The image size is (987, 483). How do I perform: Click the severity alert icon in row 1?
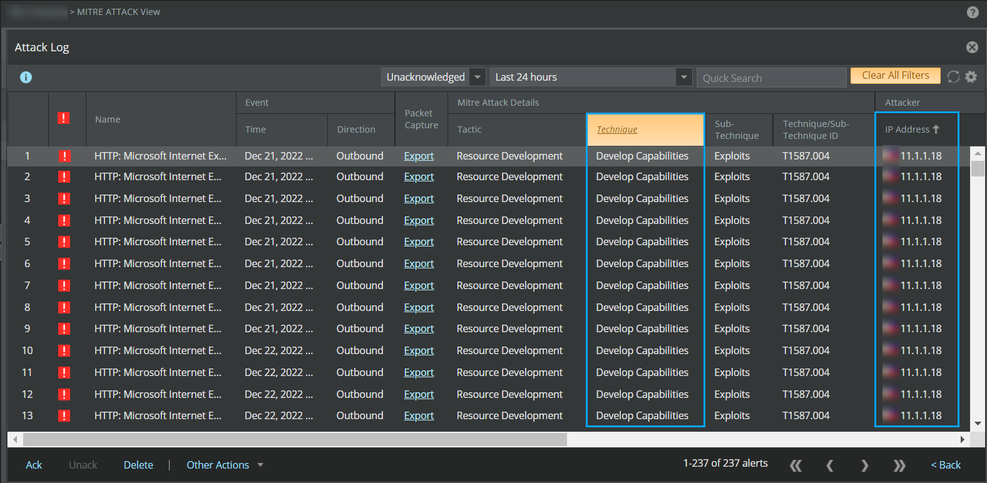pos(64,156)
